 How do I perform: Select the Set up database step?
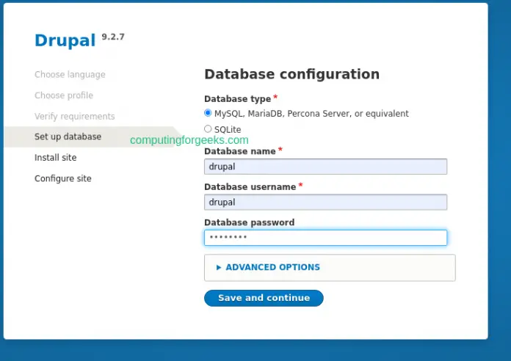click(68, 136)
